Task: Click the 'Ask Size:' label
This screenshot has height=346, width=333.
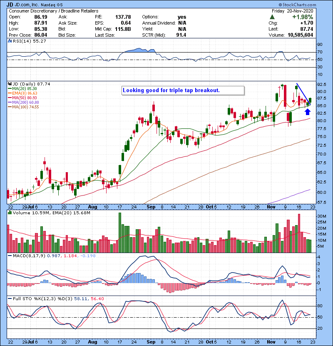Action: (x=68, y=23)
